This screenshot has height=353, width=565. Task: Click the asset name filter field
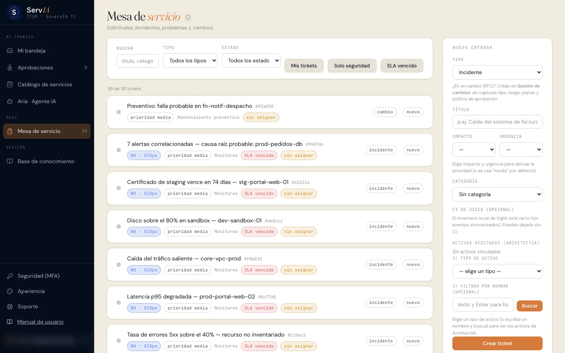(483, 305)
